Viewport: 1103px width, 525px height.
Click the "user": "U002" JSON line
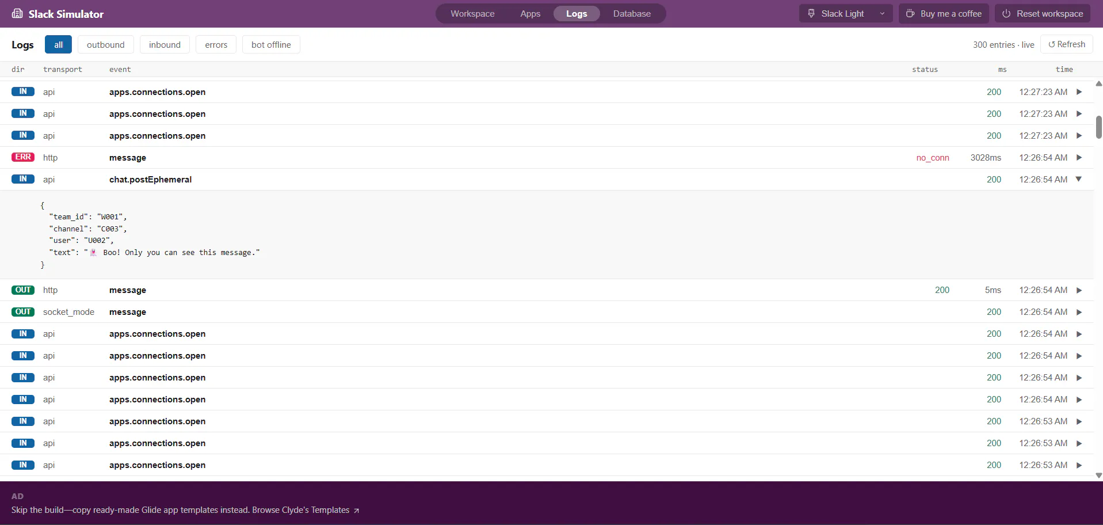(x=81, y=241)
